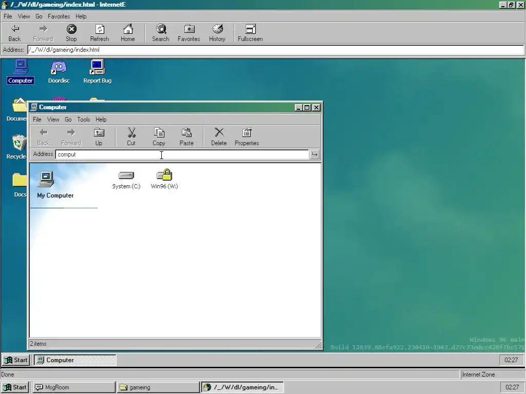This screenshot has width=526, height=394.
Task: Stop page loading in InternetE
Action: tap(71, 33)
